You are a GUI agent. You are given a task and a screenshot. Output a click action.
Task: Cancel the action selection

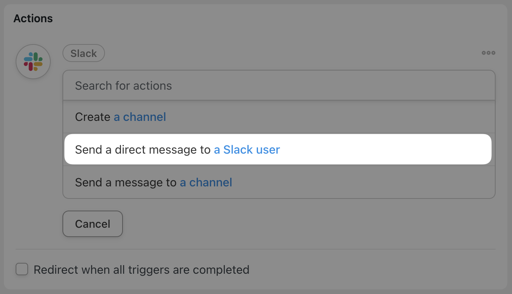[92, 224]
